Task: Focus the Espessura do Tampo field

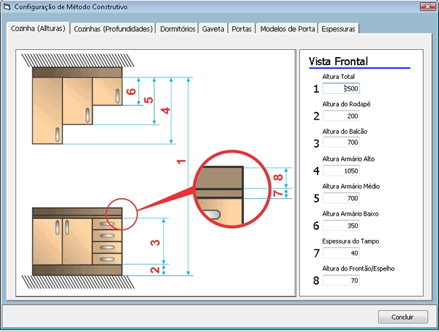Action: 341,253
